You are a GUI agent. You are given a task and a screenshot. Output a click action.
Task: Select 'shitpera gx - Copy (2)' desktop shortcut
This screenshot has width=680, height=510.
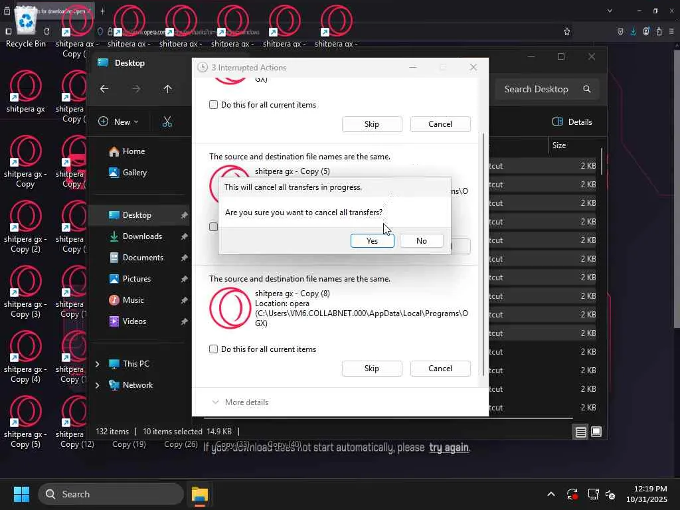26,227
